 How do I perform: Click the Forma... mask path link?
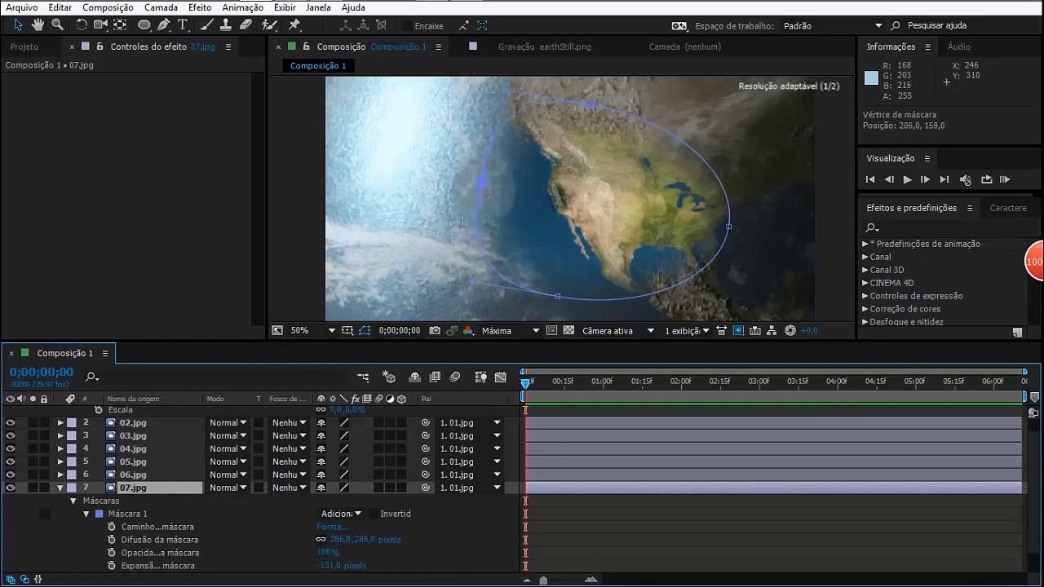(332, 527)
